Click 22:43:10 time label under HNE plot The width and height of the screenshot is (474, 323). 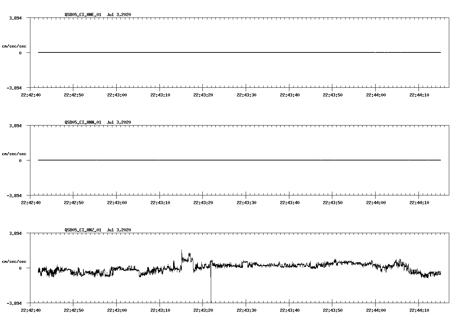click(x=160, y=95)
